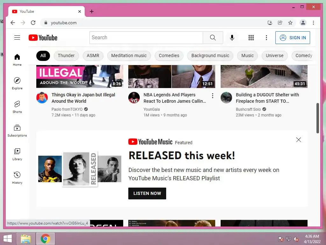
Task: Open Things Okay in Japan video title
Action: (x=83, y=98)
